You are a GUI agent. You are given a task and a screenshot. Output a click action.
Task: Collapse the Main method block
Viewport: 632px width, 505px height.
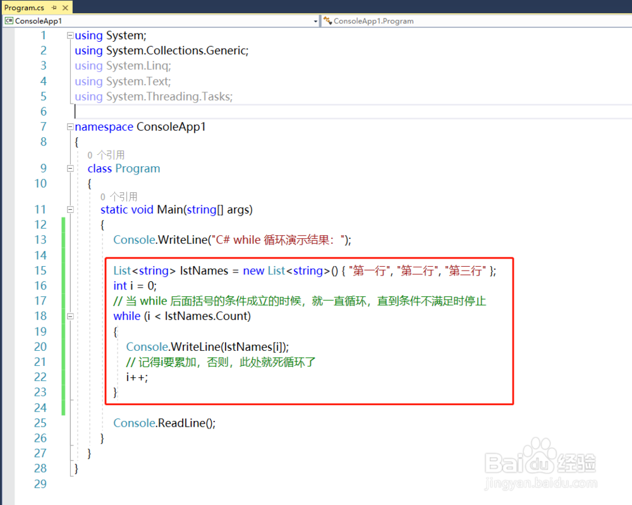click(70, 210)
